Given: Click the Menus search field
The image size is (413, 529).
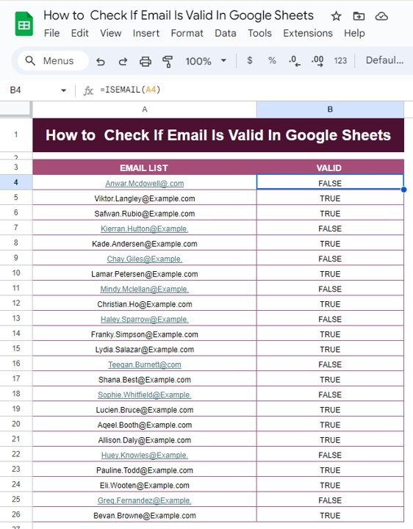Looking at the screenshot, I should pyautogui.click(x=53, y=61).
